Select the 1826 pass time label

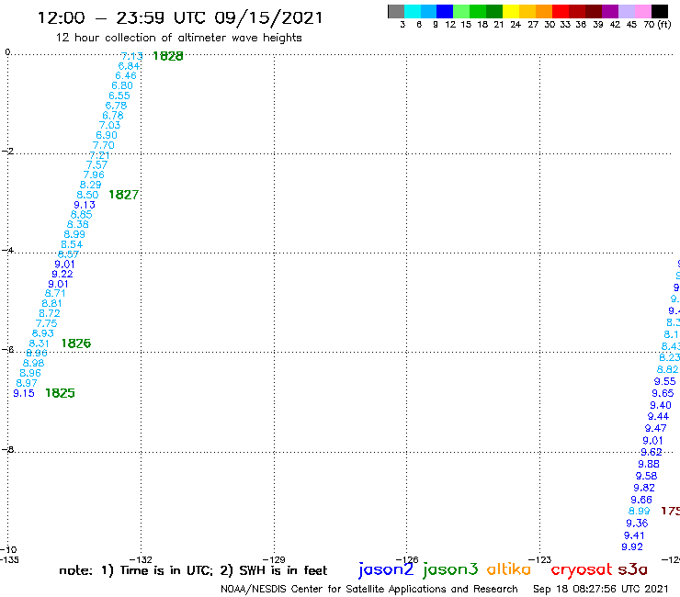(76, 344)
